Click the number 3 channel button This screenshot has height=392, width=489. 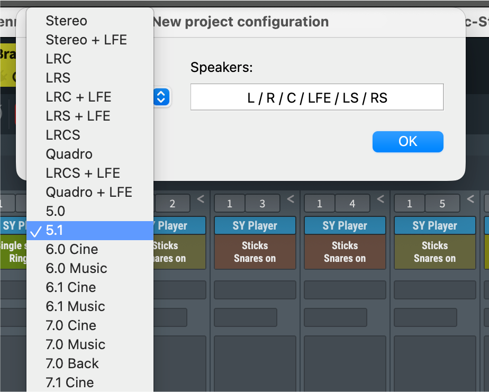[x=262, y=204]
